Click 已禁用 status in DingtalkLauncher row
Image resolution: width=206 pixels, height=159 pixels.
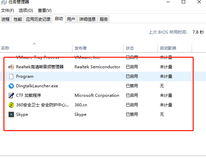coord(132,86)
